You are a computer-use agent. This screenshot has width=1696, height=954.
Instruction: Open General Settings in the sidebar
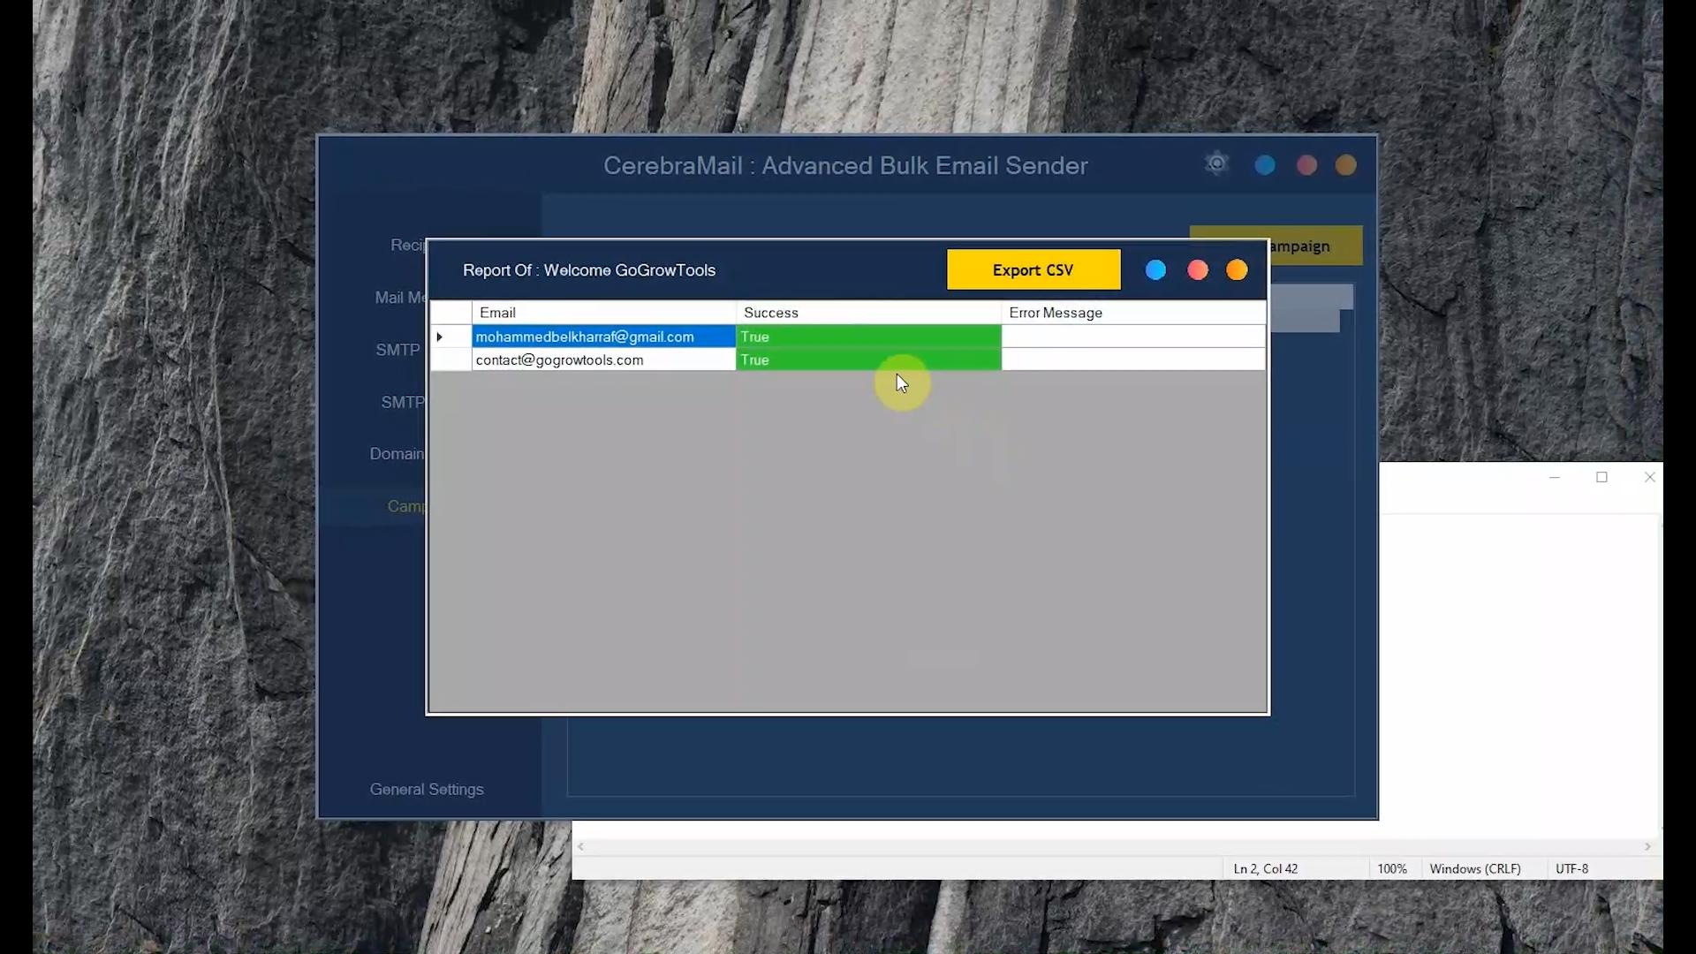427,789
